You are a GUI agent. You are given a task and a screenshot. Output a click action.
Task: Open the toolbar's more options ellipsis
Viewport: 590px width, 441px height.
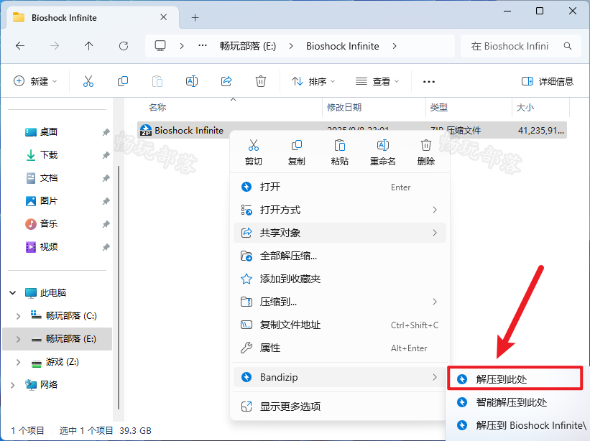tap(429, 82)
